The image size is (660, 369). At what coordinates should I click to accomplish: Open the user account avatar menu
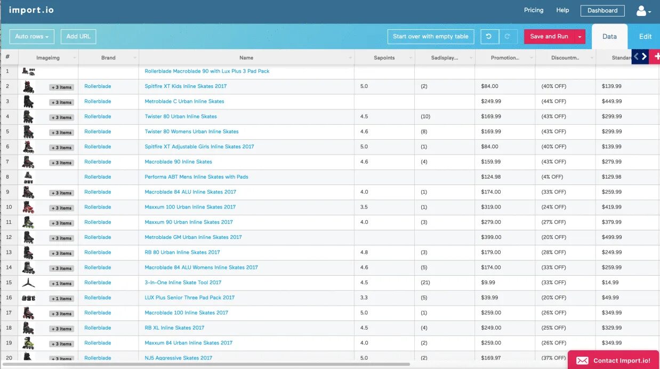click(x=643, y=11)
